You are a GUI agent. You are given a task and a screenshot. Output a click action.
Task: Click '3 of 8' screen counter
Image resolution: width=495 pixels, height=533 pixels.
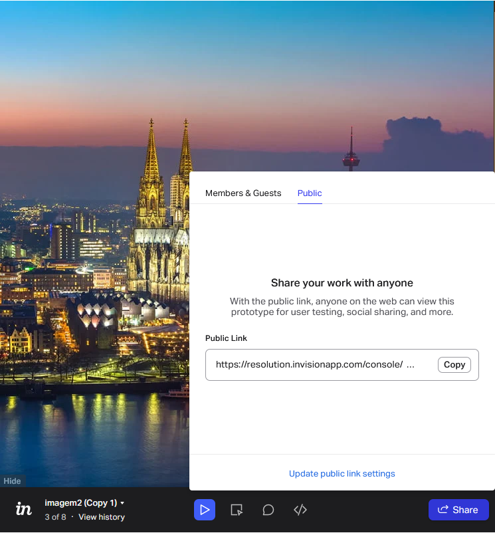click(x=55, y=517)
